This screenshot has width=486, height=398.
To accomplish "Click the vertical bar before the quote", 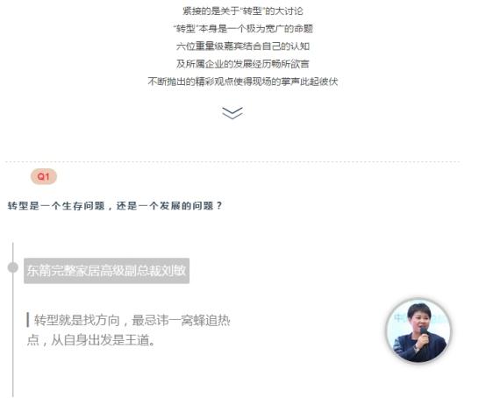I will 28,320.
